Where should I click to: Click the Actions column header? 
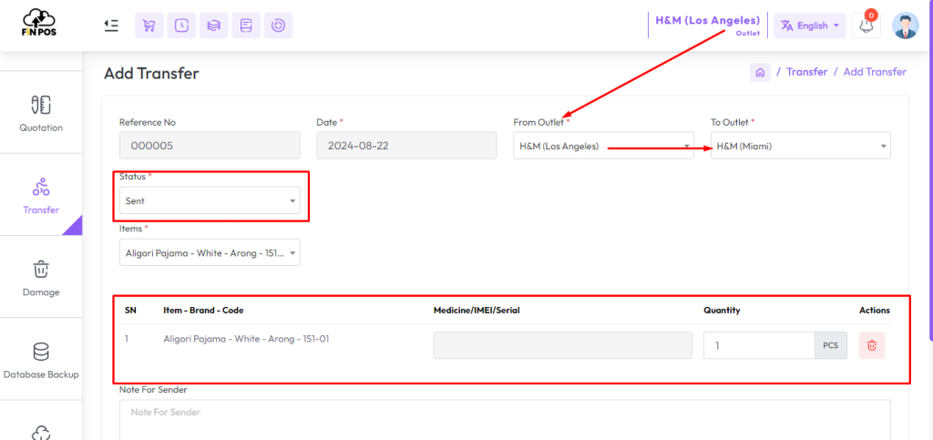click(x=874, y=311)
